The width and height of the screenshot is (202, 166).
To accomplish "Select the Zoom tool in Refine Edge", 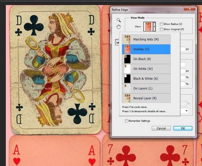I will coord(119,20).
